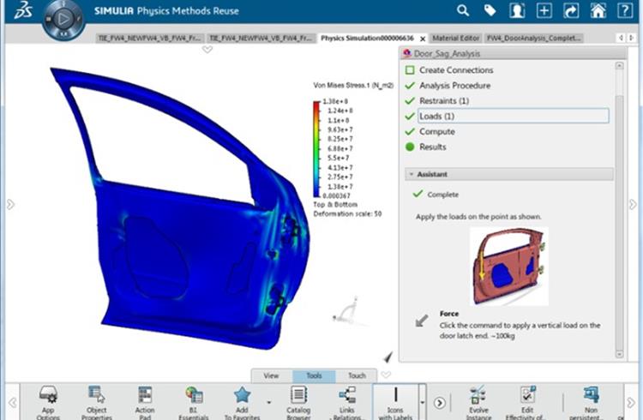
Task: Expand the right side panel arrow
Action: coord(633,204)
